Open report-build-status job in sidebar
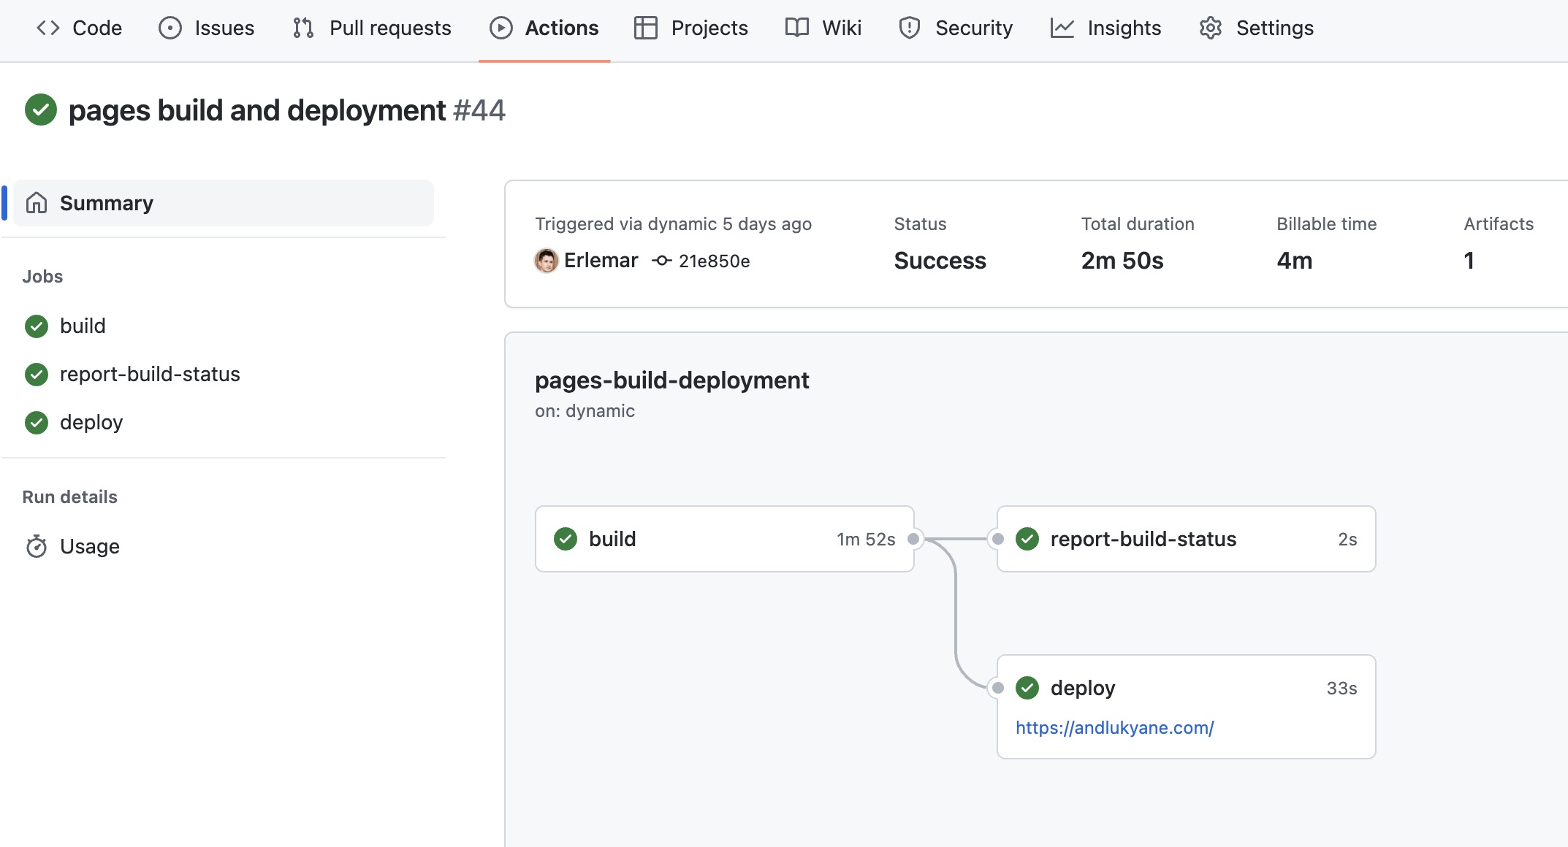 click(x=150, y=374)
